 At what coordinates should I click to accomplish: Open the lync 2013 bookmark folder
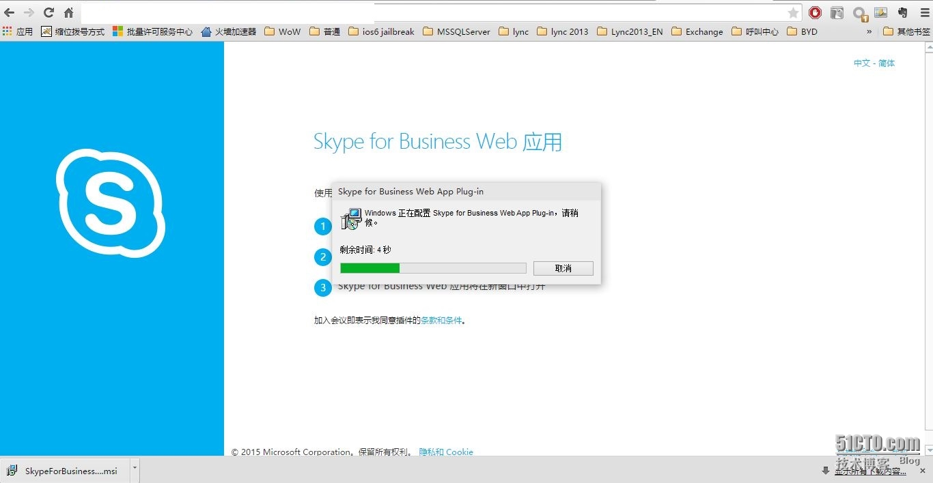click(x=563, y=31)
